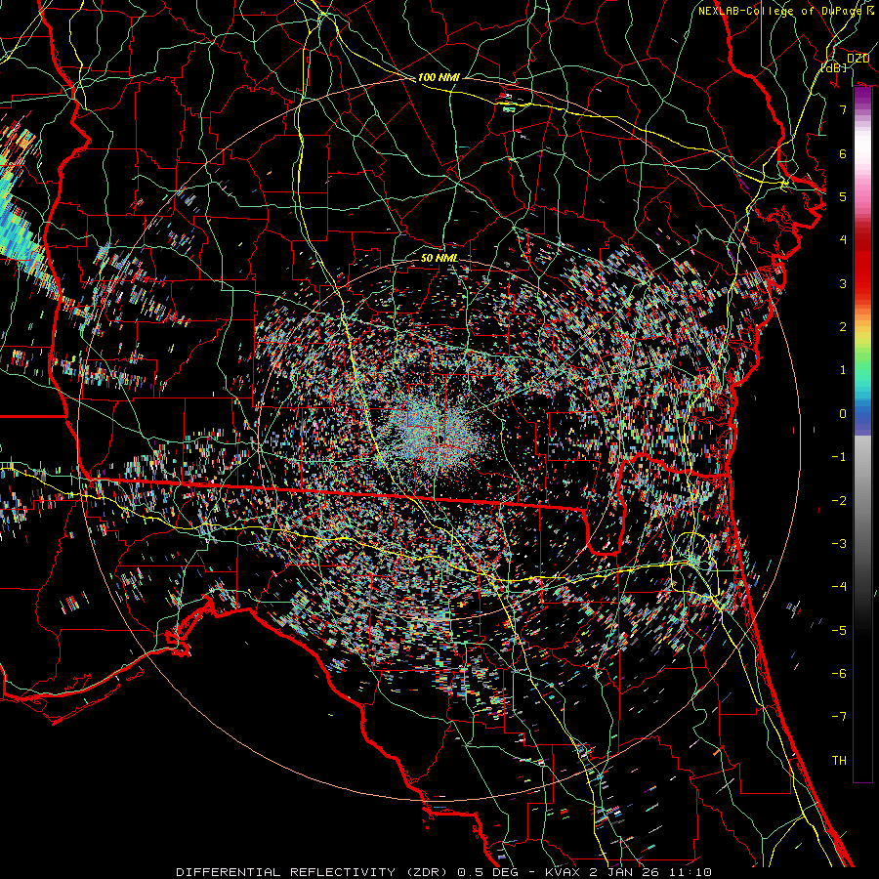Image resolution: width=879 pixels, height=879 pixels.
Task: Click the -6 value on color scale
Action: point(839,674)
